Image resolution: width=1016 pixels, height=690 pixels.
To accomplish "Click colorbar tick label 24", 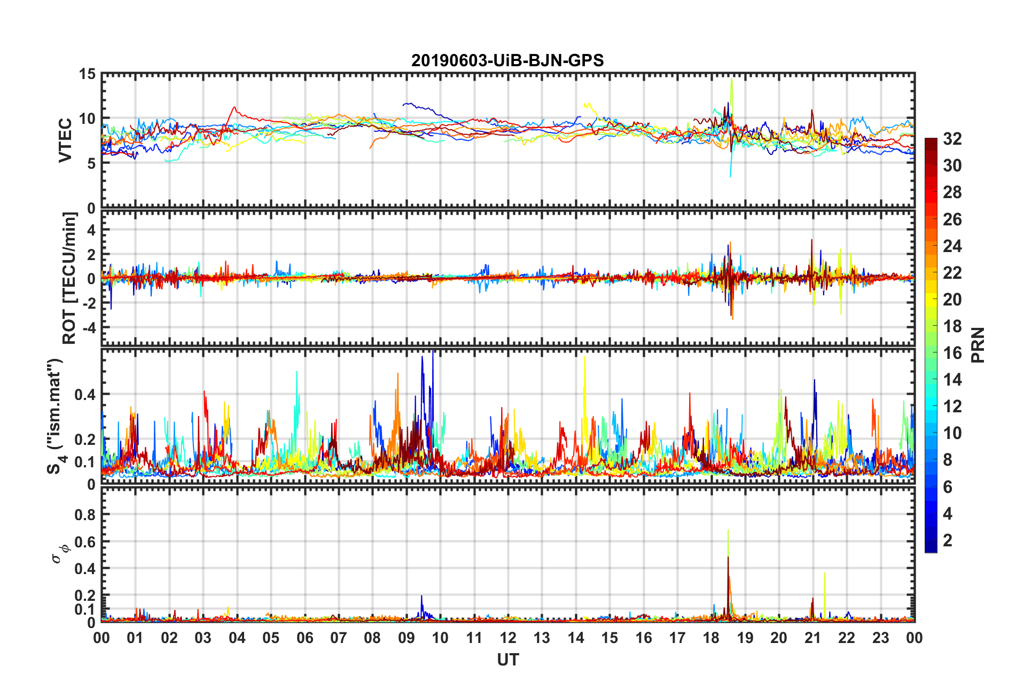I will (952, 246).
